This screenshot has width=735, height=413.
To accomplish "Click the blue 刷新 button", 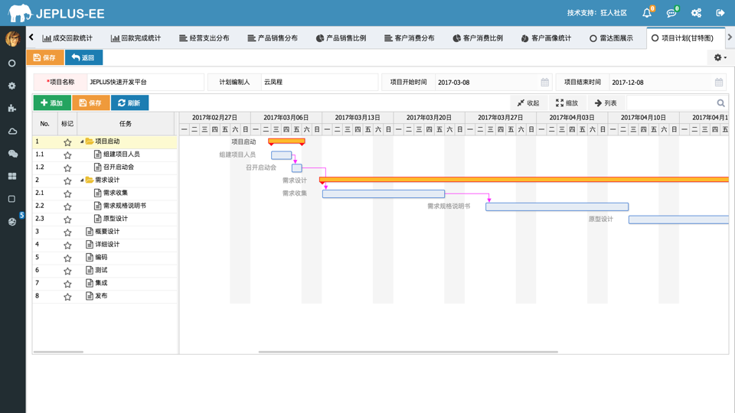I will (130, 103).
